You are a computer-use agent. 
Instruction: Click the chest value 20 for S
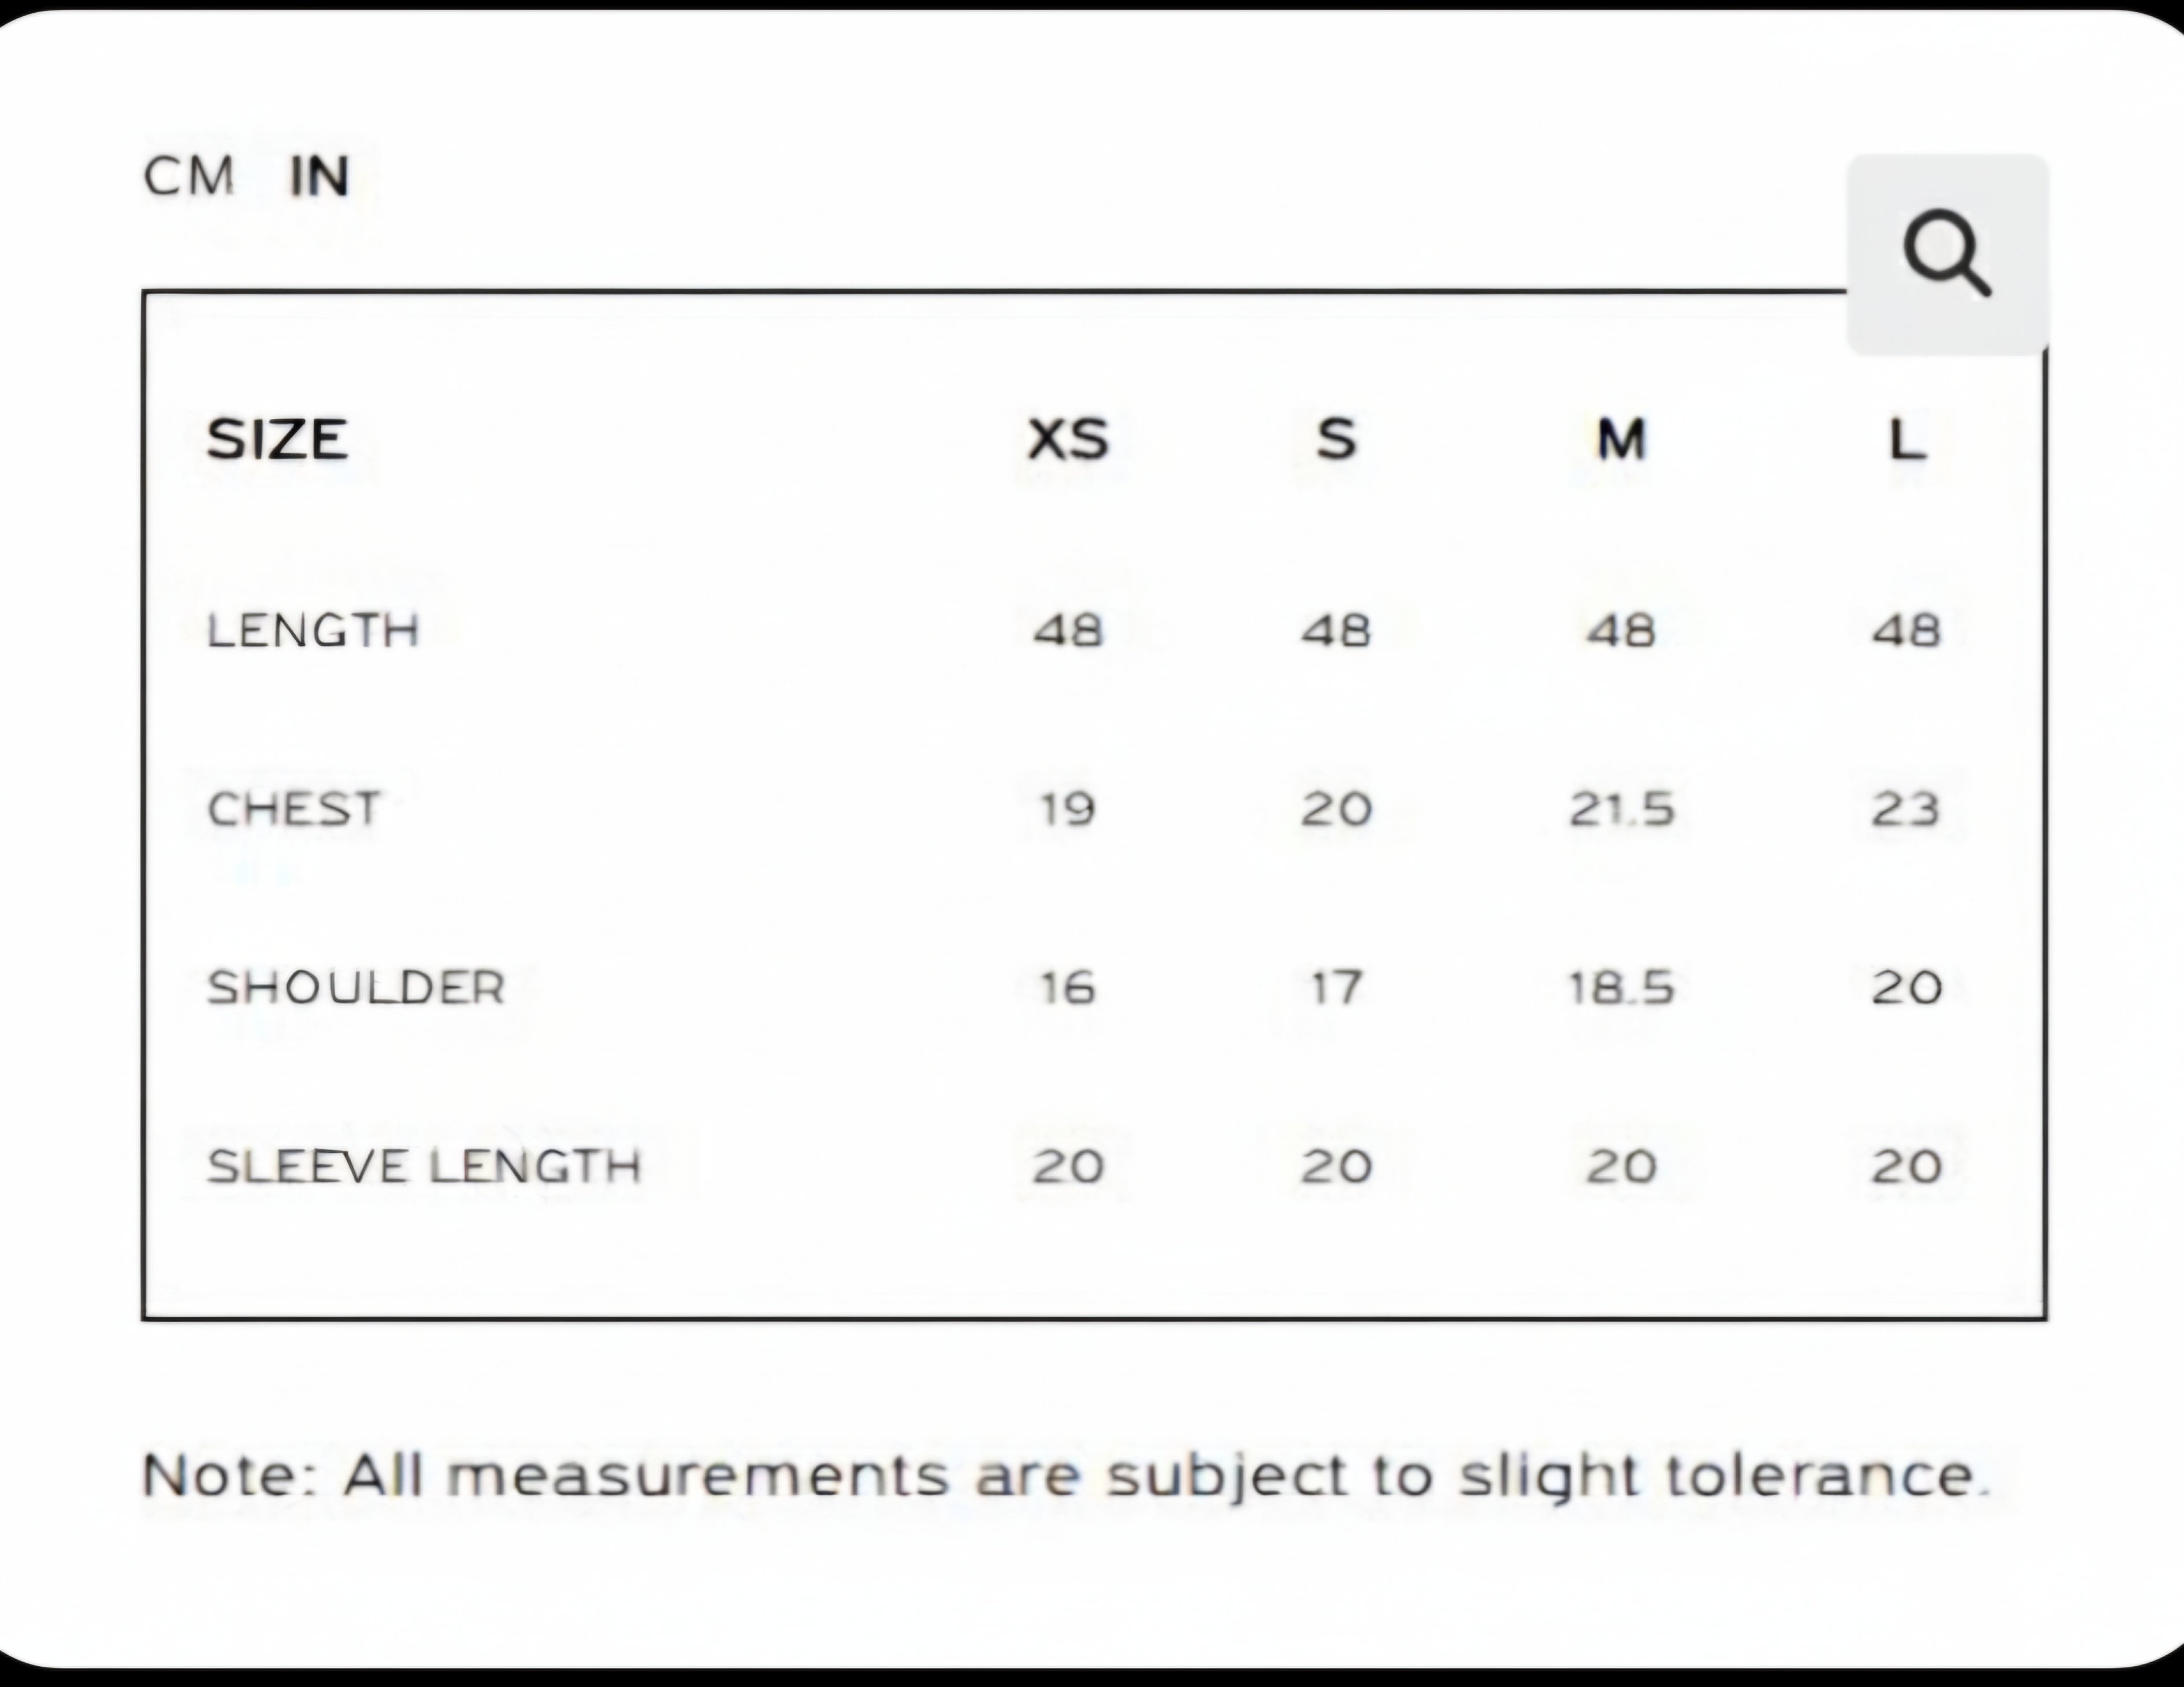point(1336,809)
